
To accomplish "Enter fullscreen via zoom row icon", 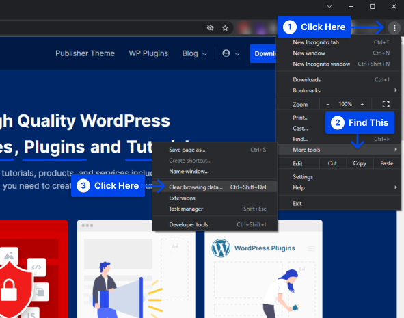I will (386, 104).
